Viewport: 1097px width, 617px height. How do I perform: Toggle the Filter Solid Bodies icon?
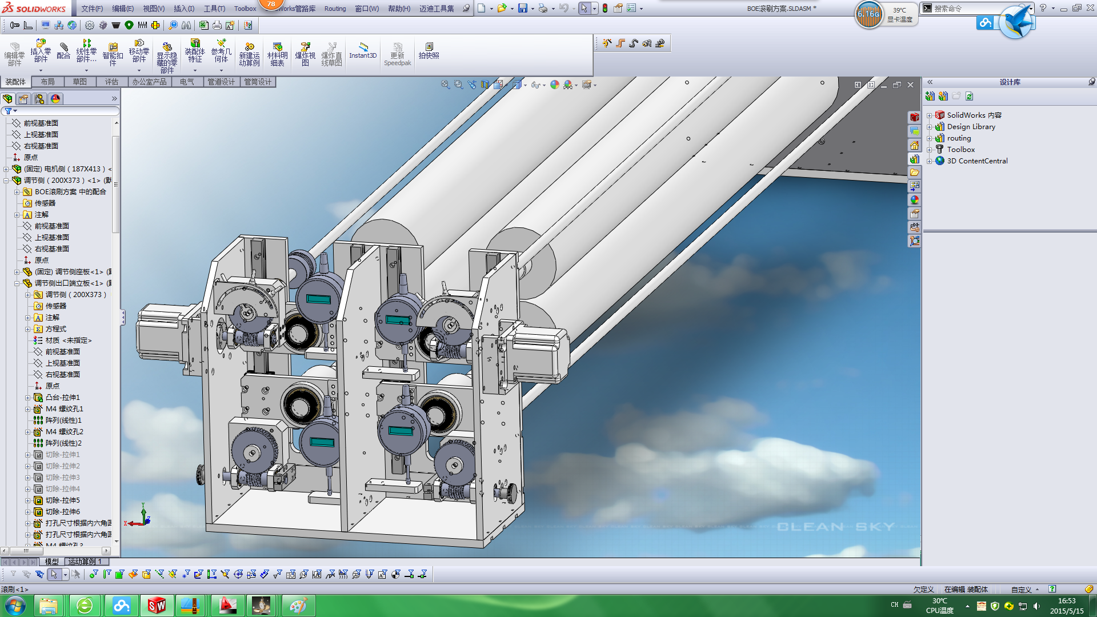[x=146, y=574]
